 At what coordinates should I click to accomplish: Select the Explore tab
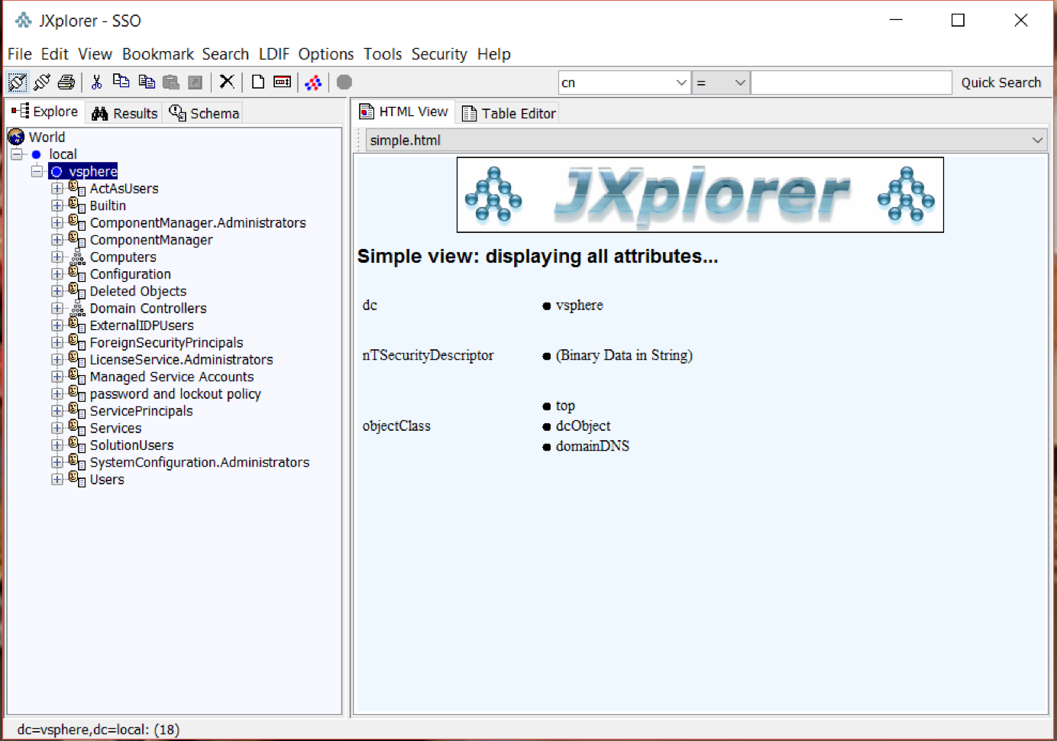pos(45,112)
